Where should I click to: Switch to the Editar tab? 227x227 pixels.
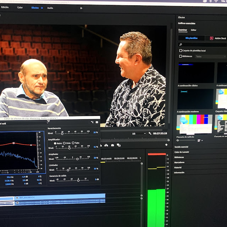[x=193, y=30]
